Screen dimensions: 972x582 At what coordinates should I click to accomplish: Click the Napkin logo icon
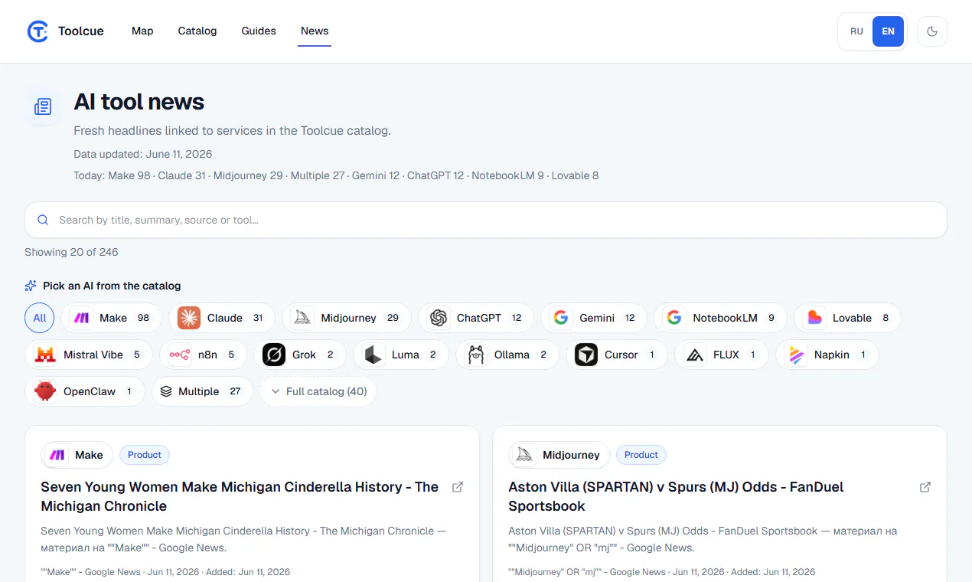coord(796,355)
